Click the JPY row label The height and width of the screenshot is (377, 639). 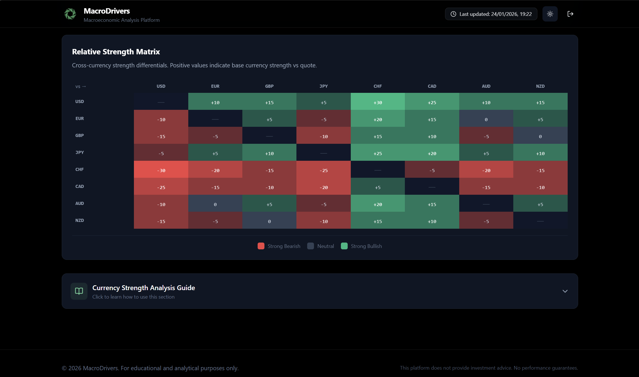(80, 152)
